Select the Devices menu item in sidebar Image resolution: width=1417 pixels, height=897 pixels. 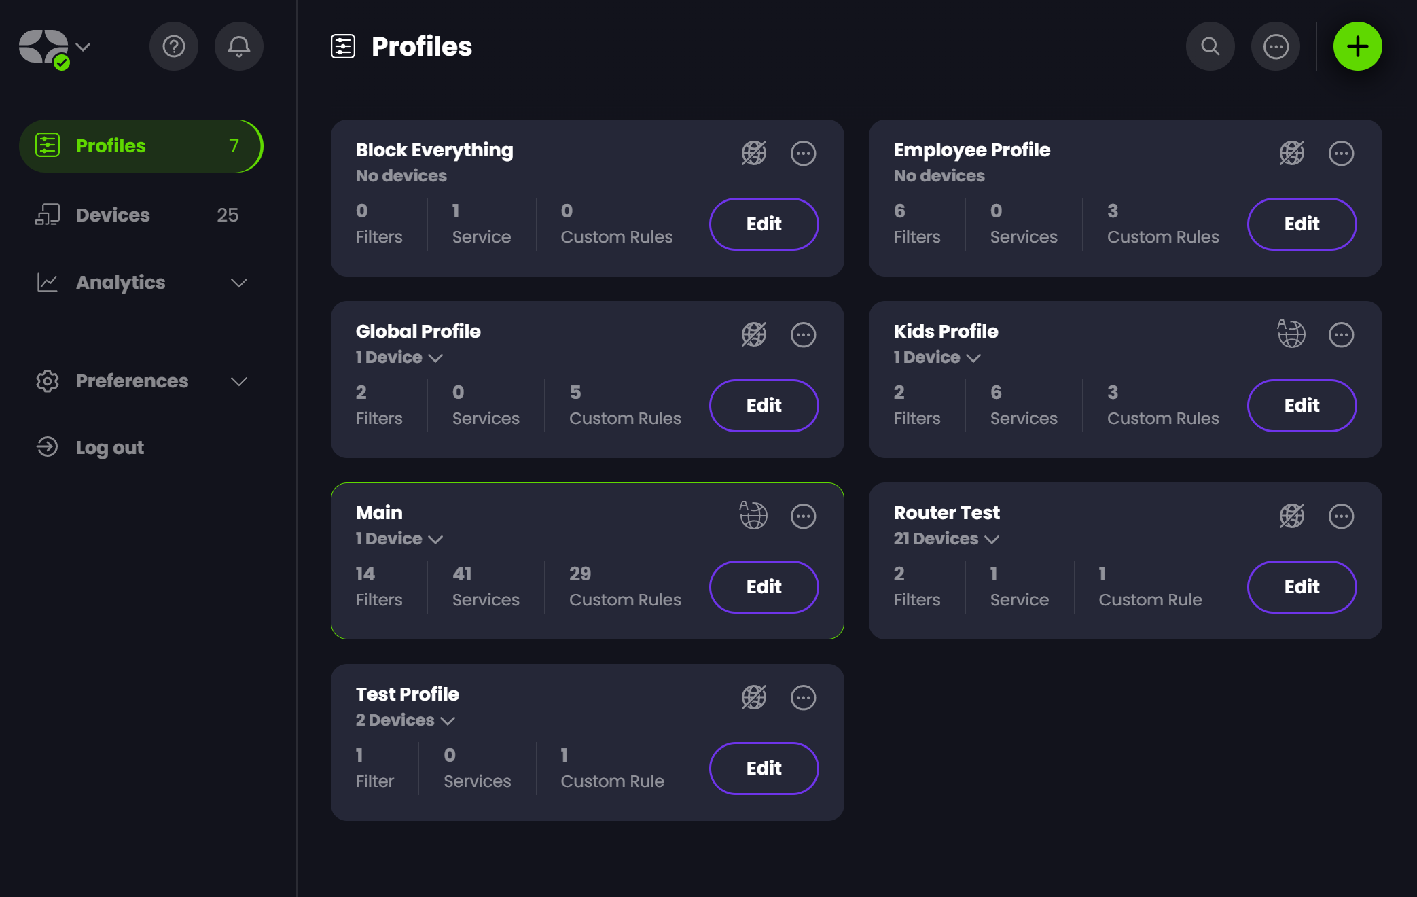pyautogui.click(x=113, y=215)
